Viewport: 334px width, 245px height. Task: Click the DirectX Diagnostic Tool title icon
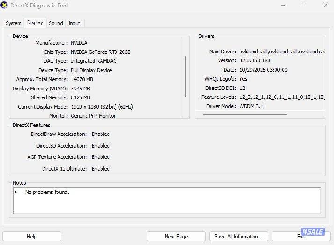(x=4, y=5)
